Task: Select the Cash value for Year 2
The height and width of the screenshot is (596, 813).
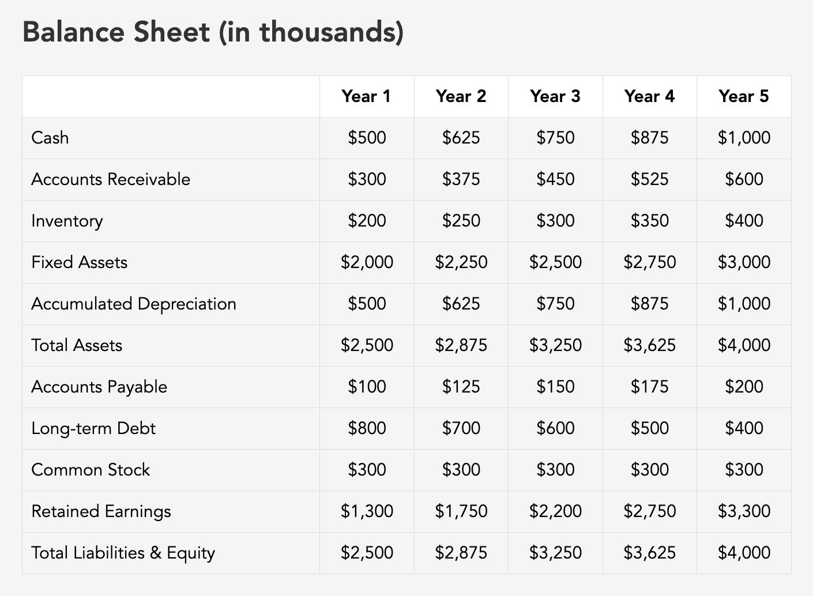Action: [x=461, y=138]
